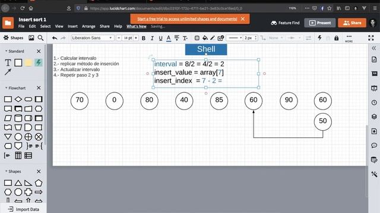Open the fill color bucket

[205, 38]
